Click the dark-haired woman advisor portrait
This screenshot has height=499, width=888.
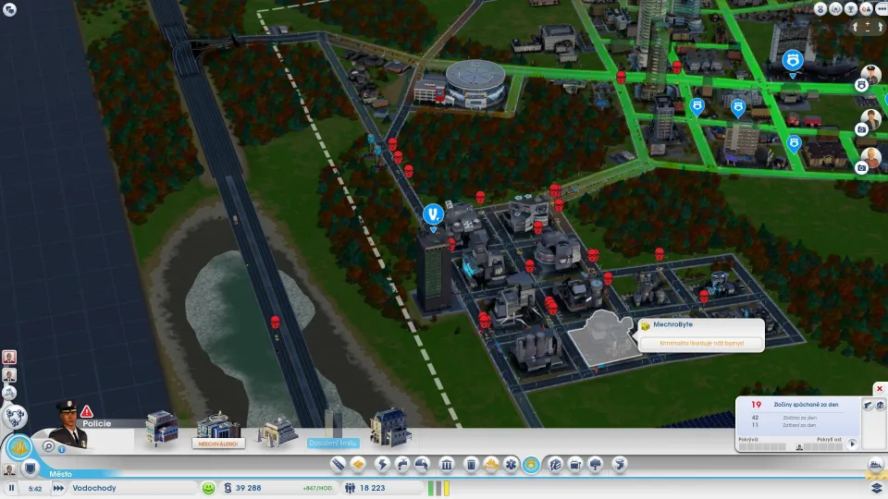[871, 119]
